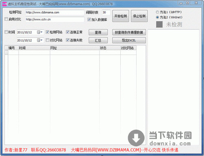Click the 联系QQ:26603878 footer text
The image size is (204, 156).
click(x=49, y=150)
